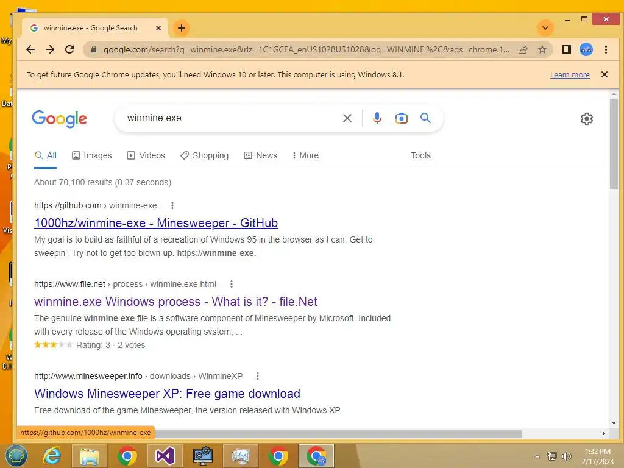
Task: Open options for the minesweeper.info result
Action: (x=258, y=375)
